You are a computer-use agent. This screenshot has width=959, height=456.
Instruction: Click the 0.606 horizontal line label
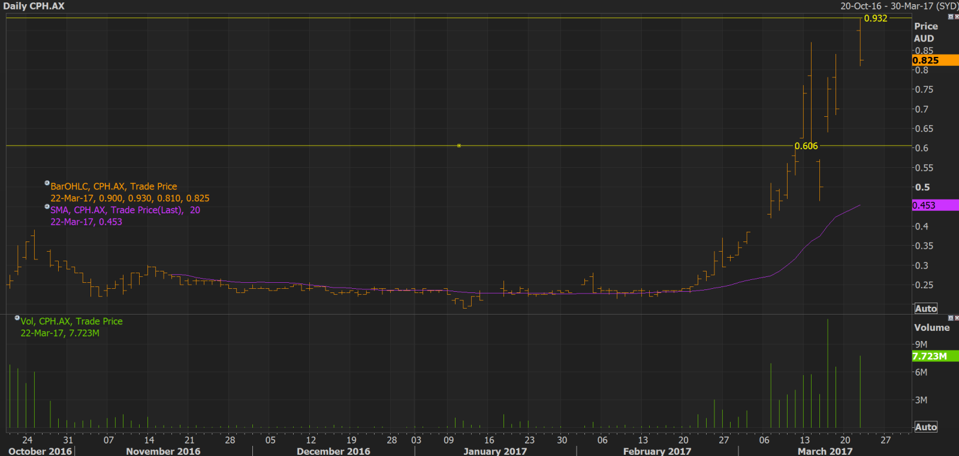(x=806, y=146)
